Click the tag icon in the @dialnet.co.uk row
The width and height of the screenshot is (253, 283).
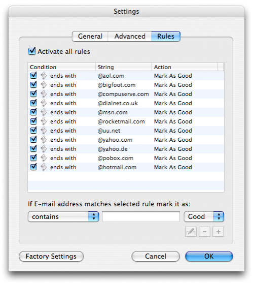44,103
